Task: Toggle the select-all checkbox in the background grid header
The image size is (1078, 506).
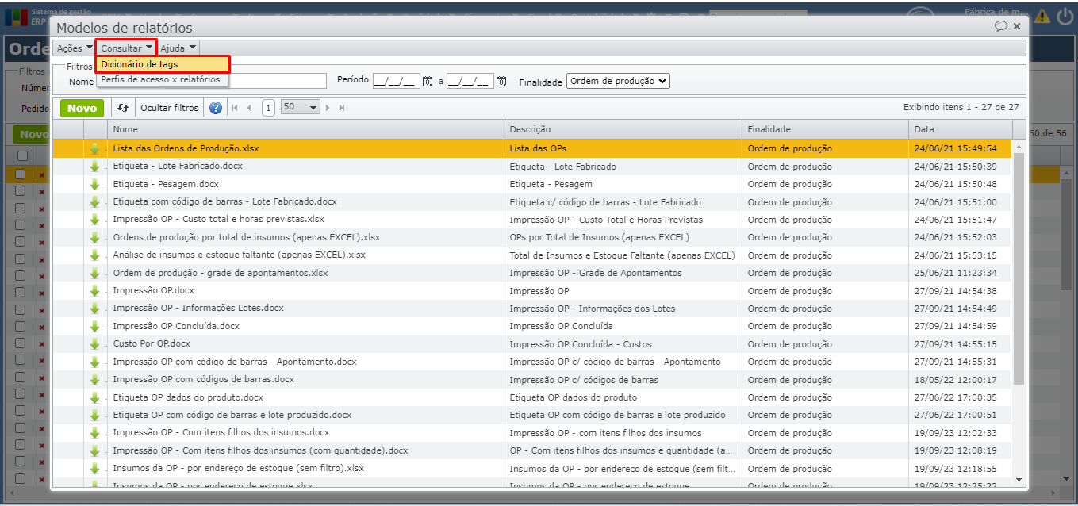Action: (x=22, y=155)
